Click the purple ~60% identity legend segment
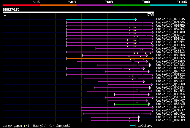This screenshot has width=190, height=128. pyautogui.click(x=95, y=5)
